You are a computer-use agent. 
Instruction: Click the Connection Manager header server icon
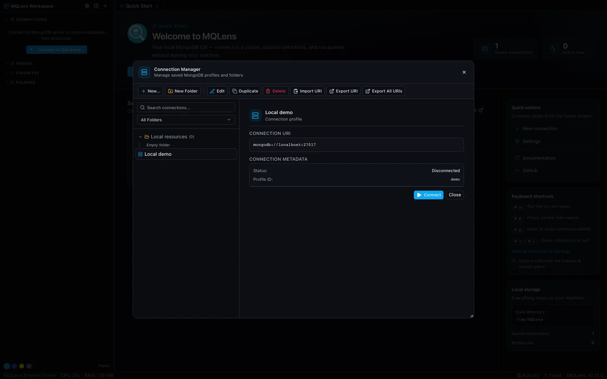click(x=144, y=72)
